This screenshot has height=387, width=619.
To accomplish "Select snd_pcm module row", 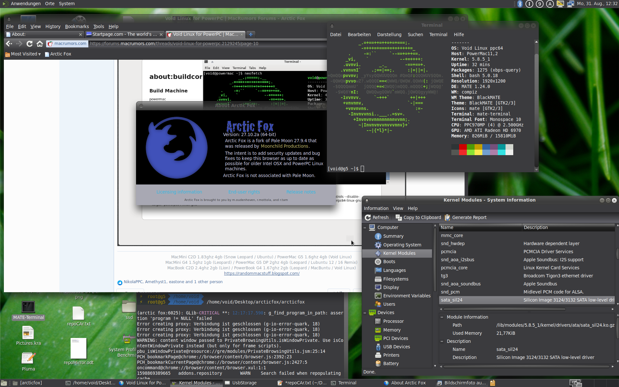I will tap(527, 292).
